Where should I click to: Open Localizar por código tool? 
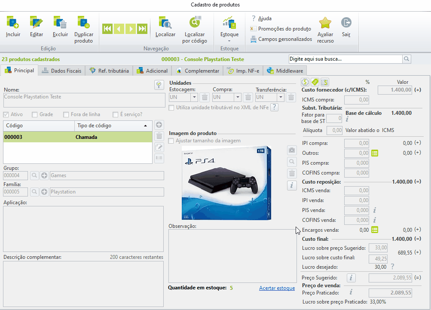click(x=195, y=30)
